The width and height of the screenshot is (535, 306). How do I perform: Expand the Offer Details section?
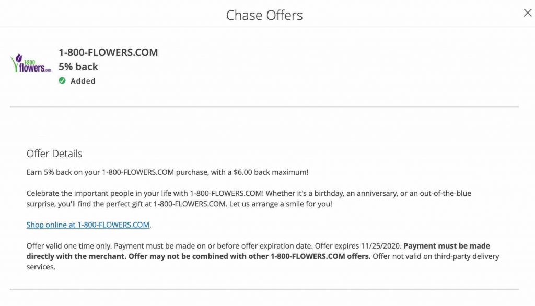pyautogui.click(x=54, y=154)
